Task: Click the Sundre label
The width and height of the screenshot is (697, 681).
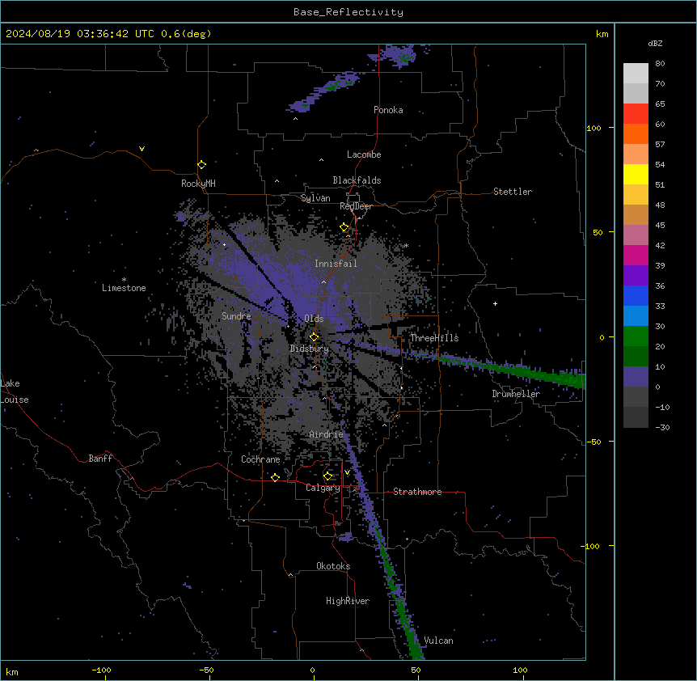Action: 236,316
